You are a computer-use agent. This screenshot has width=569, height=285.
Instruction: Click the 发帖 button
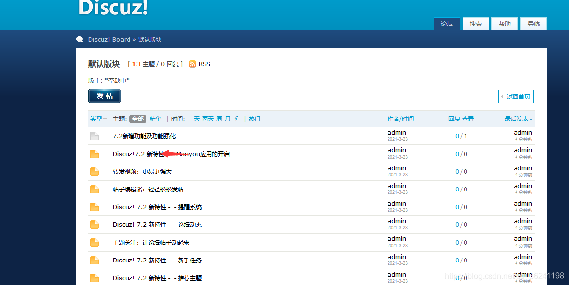pyautogui.click(x=104, y=96)
